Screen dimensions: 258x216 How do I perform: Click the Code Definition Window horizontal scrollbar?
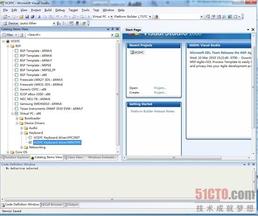tap(112, 200)
